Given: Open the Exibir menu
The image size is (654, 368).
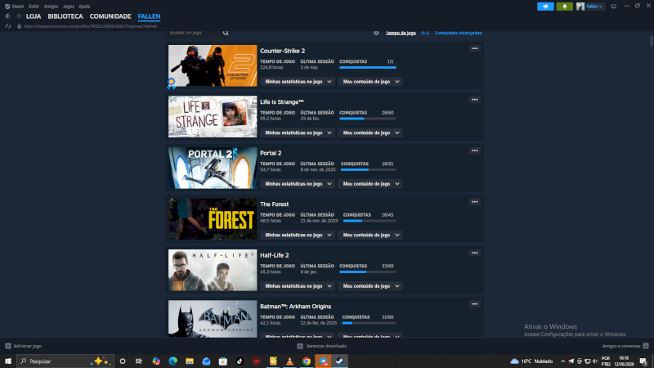Looking at the screenshot, I should click(x=34, y=7).
